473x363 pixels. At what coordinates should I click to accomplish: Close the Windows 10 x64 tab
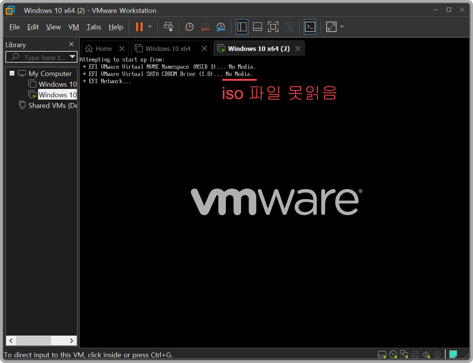tap(204, 49)
